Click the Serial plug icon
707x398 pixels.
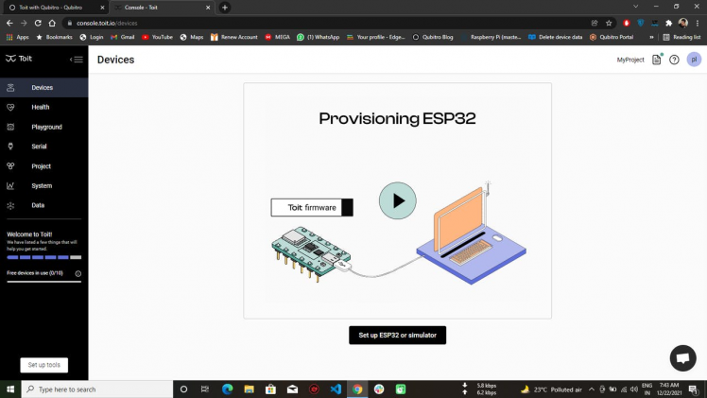click(10, 147)
